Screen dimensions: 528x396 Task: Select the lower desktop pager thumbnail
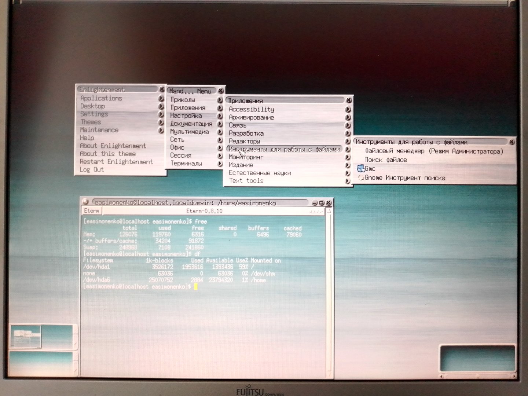point(41,363)
